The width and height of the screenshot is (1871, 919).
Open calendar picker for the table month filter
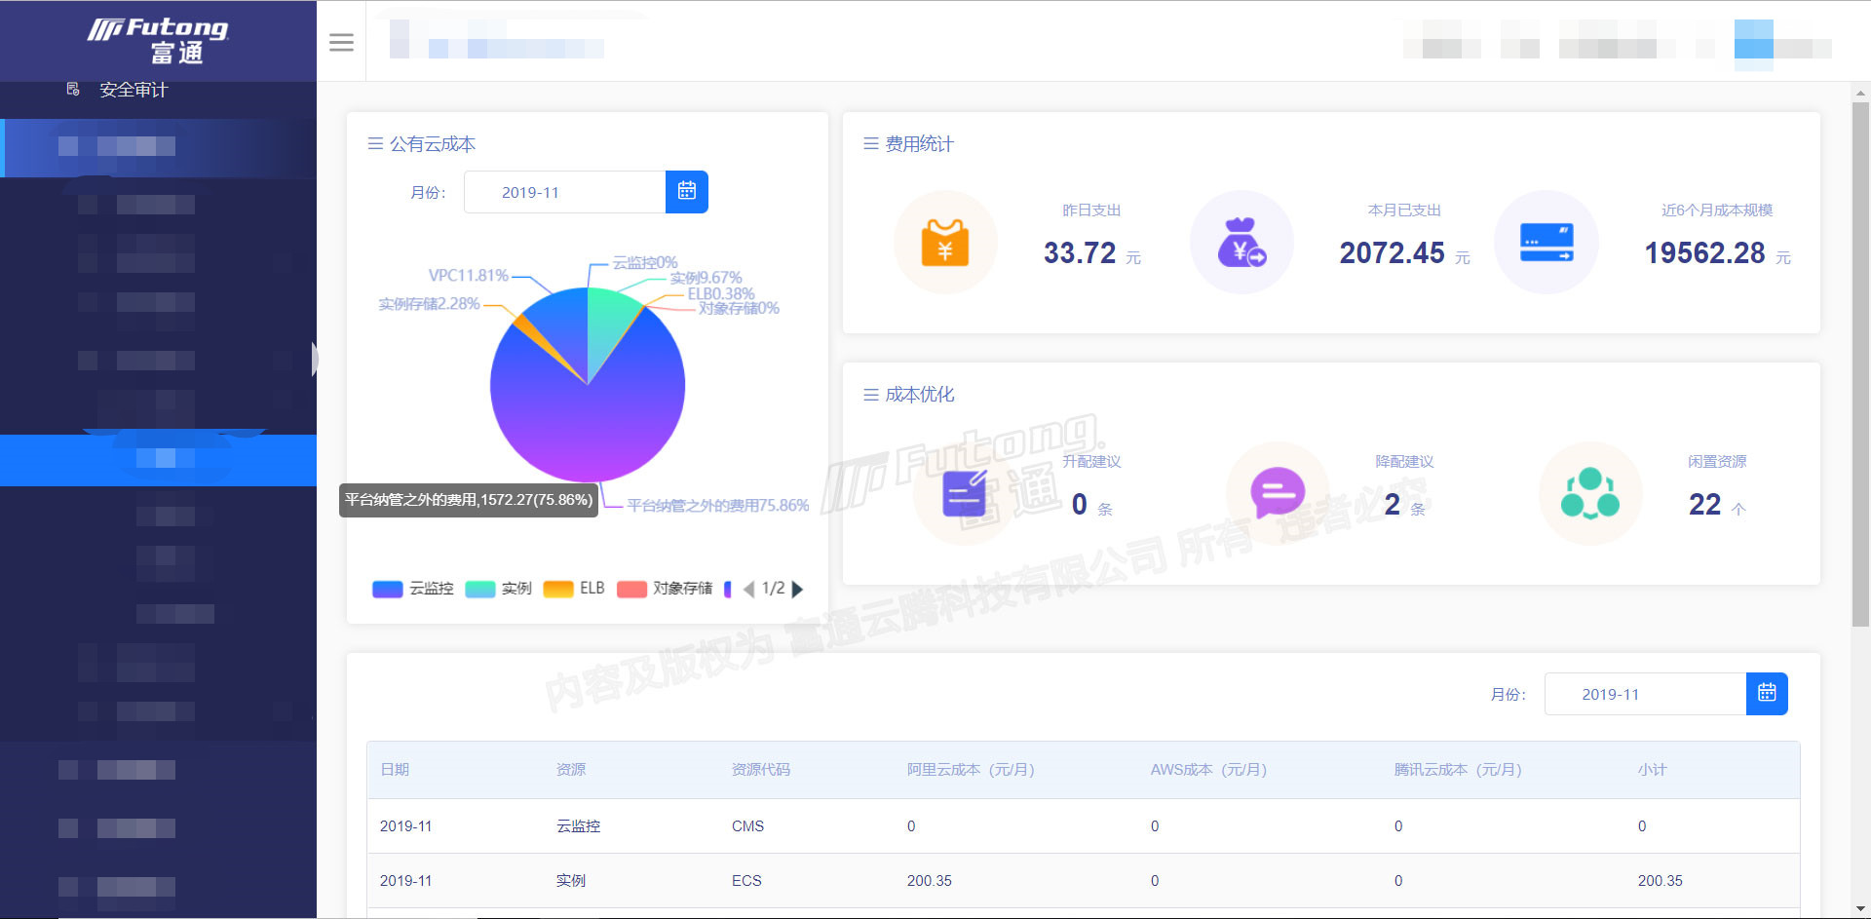click(1767, 694)
